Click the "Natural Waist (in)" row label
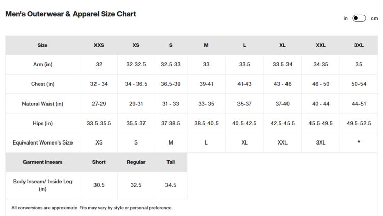This screenshot has width=383, height=216. pos(42,104)
